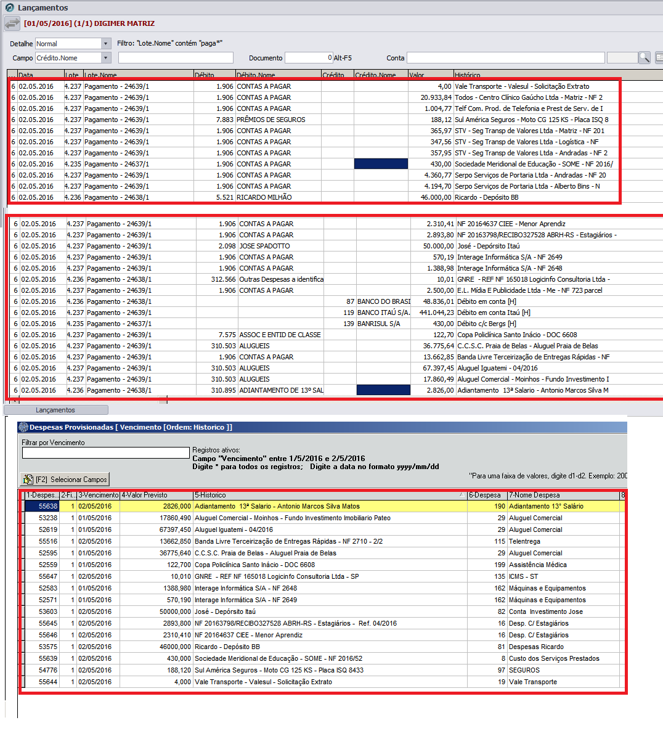Click the Crédito.Nome column header
Viewport: 663px width, 736px height.
(381, 75)
